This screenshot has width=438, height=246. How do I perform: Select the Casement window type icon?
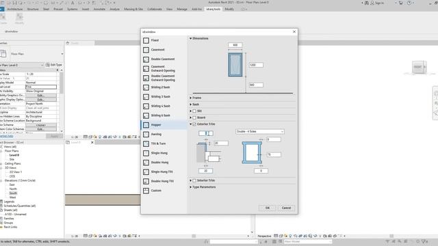point(146,50)
